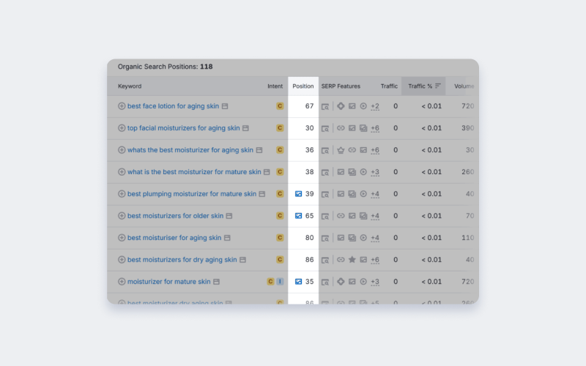Show +3 more SERP features for 'what is the best moisturizer'
The height and width of the screenshot is (366, 586).
point(375,172)
